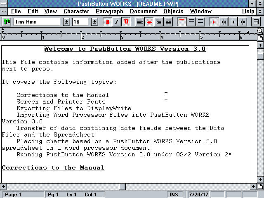The height and width of the screenshot is (198, 264).
Task: Open the File menu
Action: (16, 11)
